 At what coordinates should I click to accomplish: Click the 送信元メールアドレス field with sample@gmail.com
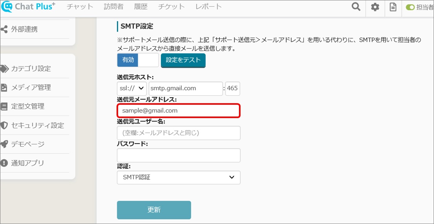click(179, 111)
